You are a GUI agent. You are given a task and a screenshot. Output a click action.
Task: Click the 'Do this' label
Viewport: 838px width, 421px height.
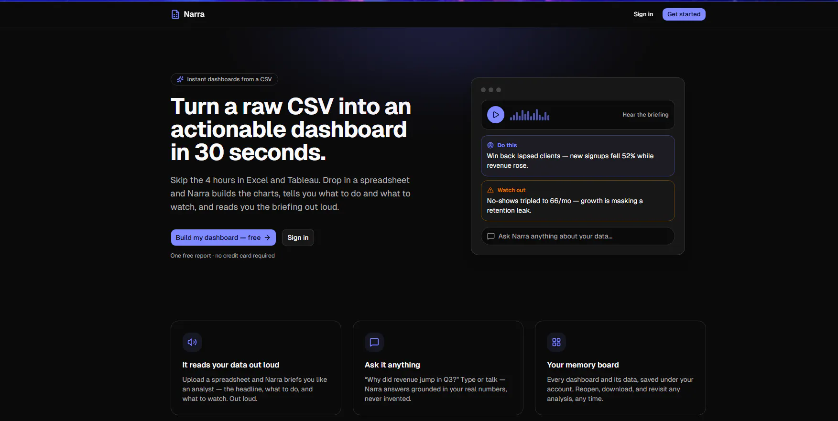click(x=507, y=145)
